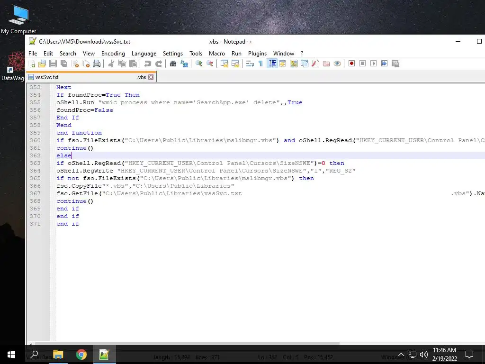
Task: Open Google Chrome from the taskbar
Action: tap(81, 355)
